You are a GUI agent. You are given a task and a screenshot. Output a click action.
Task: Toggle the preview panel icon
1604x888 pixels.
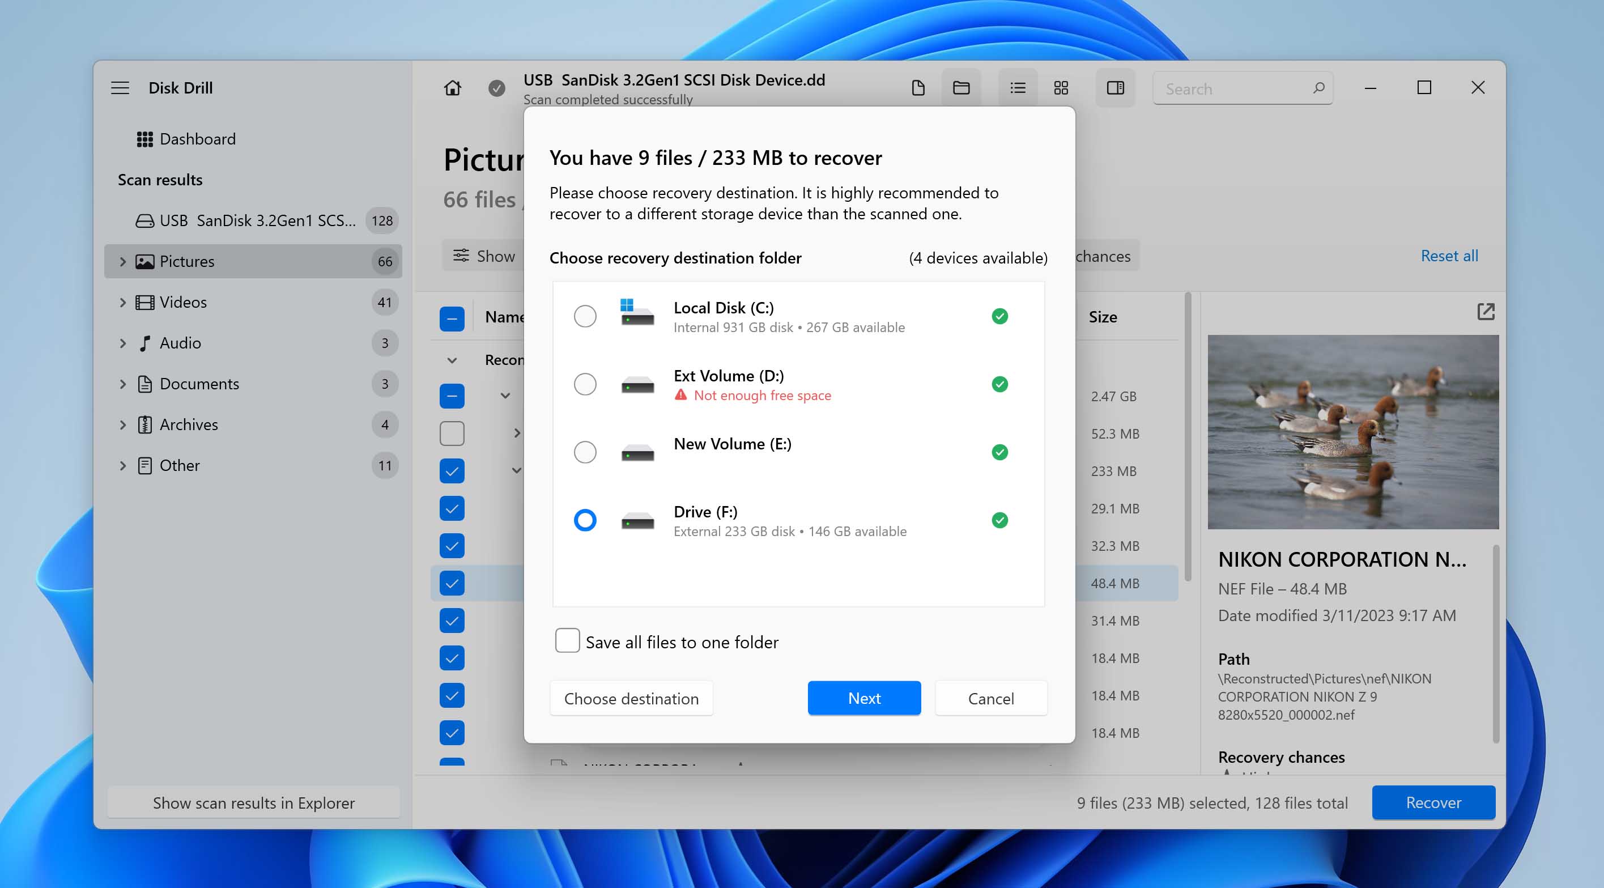point(1115,88)
